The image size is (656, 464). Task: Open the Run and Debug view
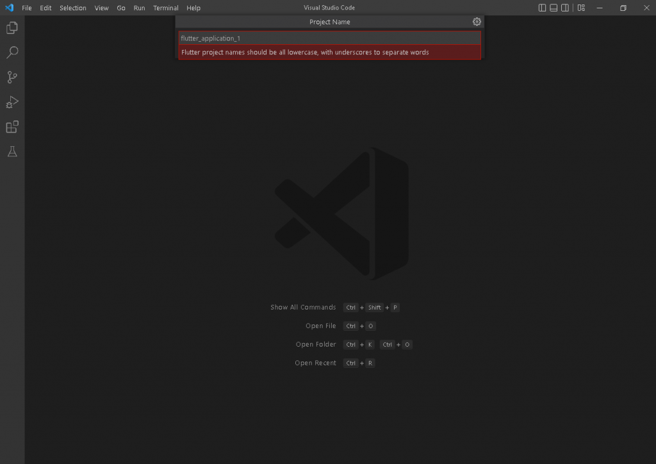(12, 102)
